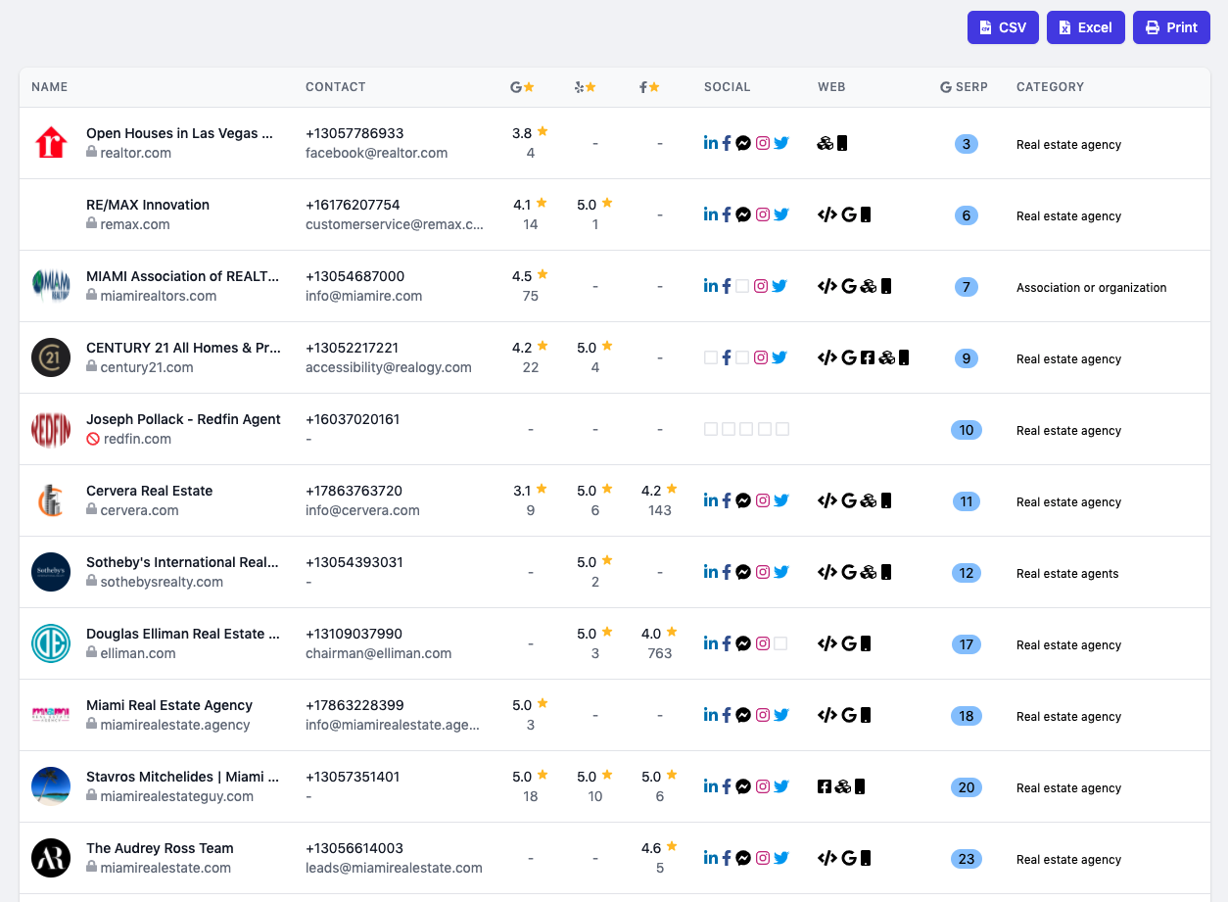Screen dimensions: 1228x902
Task: Open miamirealtors.com website link
Action: [x=159, y=296]
